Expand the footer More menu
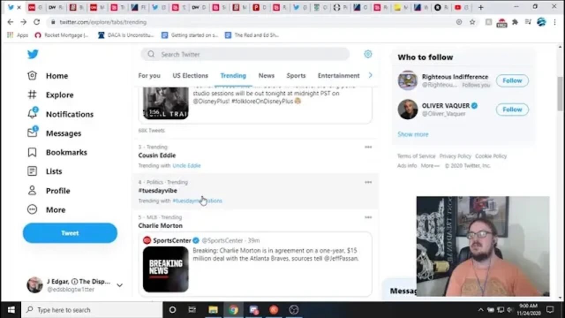This screenshot has width=565, height=318. click(430, 166)
